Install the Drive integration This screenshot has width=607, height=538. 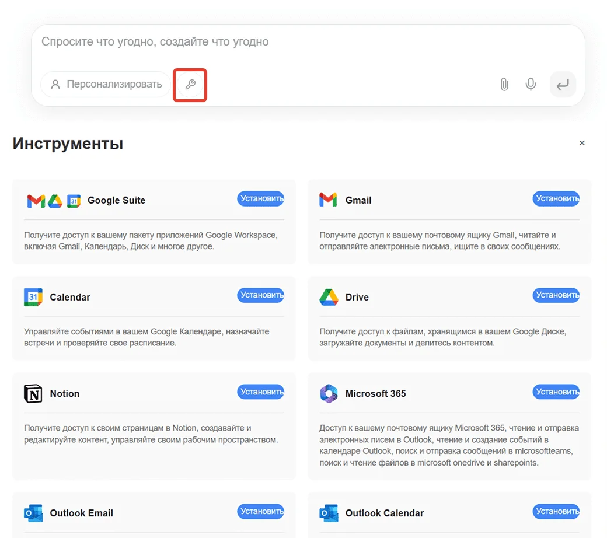point(556,295)
